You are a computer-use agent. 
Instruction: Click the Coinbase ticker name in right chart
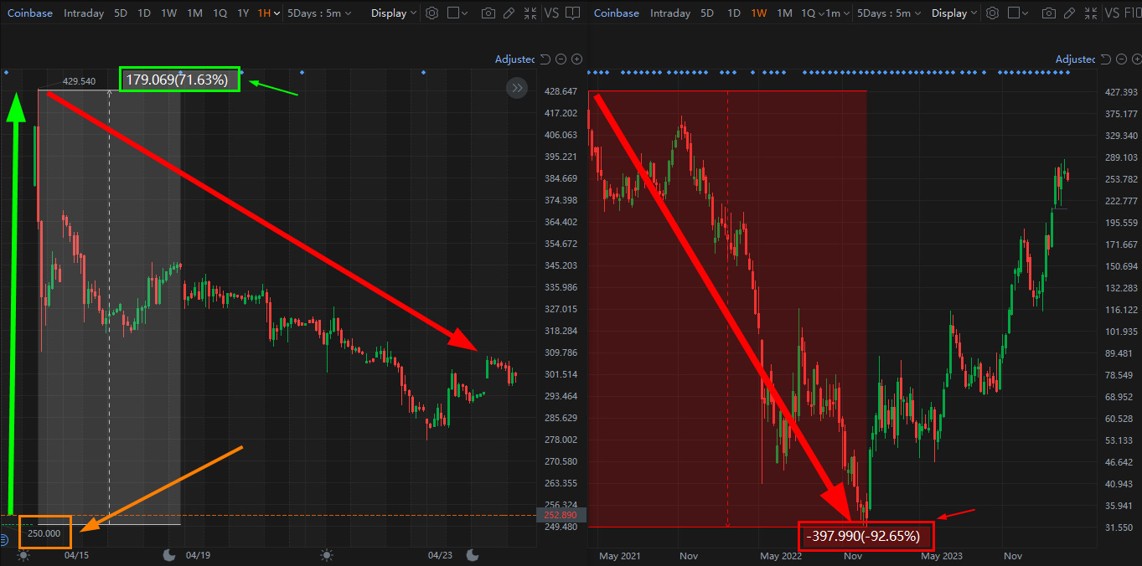click(x=616, y=13)
